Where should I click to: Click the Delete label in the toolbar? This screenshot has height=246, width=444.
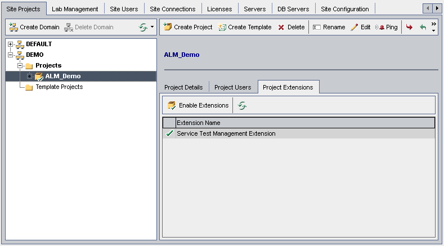296,27
